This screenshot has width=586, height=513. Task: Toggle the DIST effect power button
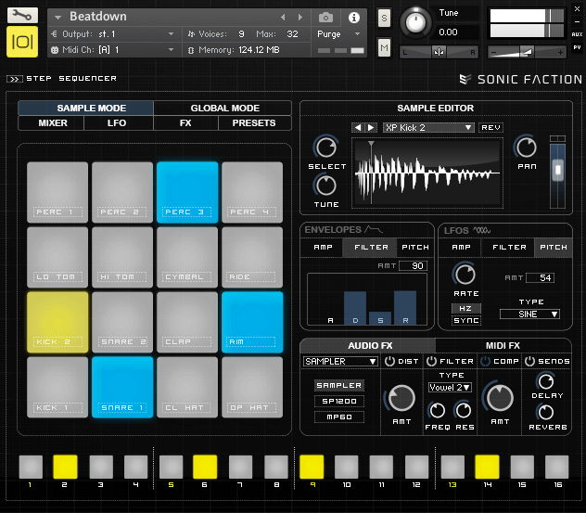pyautogui.click(x=389, y=361)
